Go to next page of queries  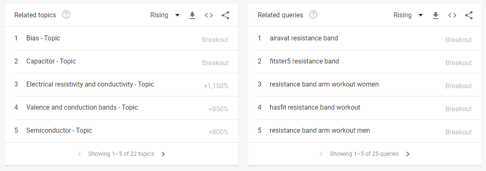pyautogui.click(x=408, y=154)
